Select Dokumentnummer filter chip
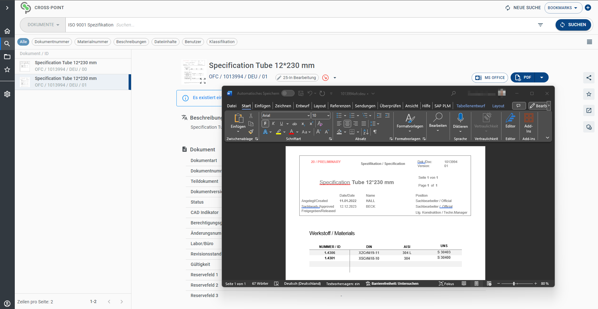The image size is (598, 309). click(x=52, y=42)
